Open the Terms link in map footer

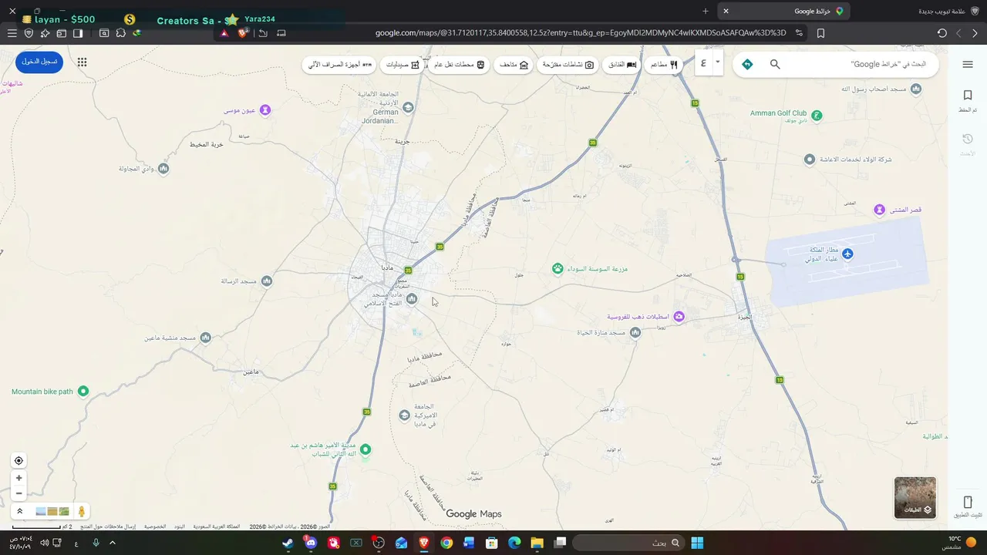click(x=179, y=526)
